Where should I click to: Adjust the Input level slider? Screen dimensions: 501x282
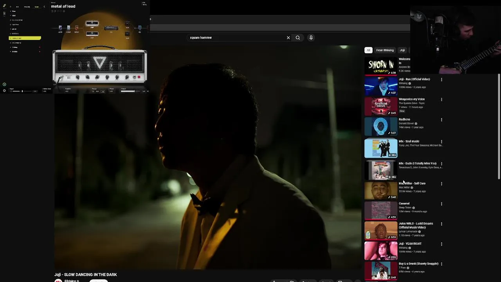(x=22, y=91)
